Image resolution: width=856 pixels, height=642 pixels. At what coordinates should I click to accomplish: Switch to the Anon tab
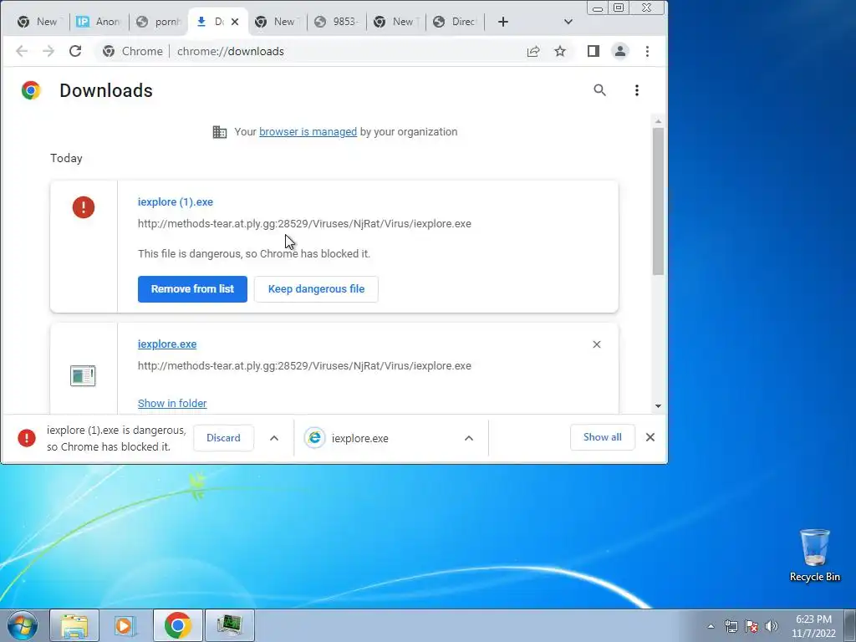tap(99, 22)
